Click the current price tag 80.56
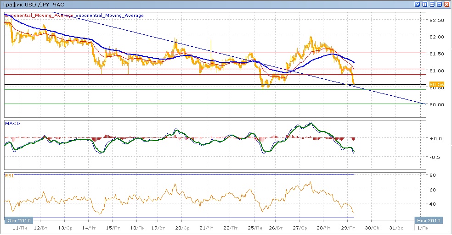Viewport: 452px width, 235px height. click(x=435, y=84)
